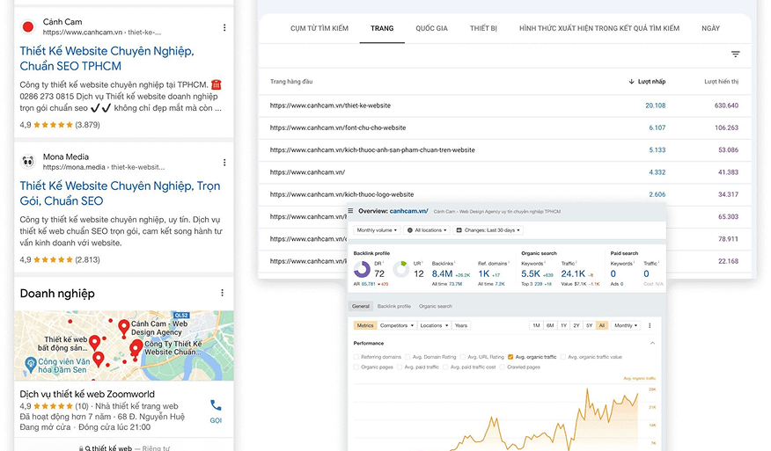
Task: Select the General tab in Ahrefs
Action: [361, 306]
